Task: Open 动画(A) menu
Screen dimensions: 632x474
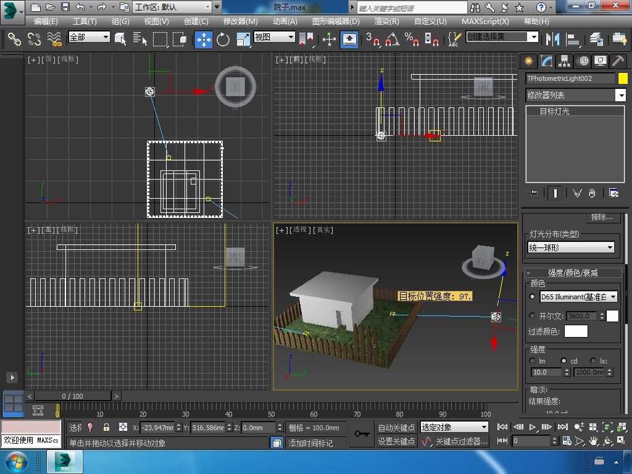Action: (285, 22)
